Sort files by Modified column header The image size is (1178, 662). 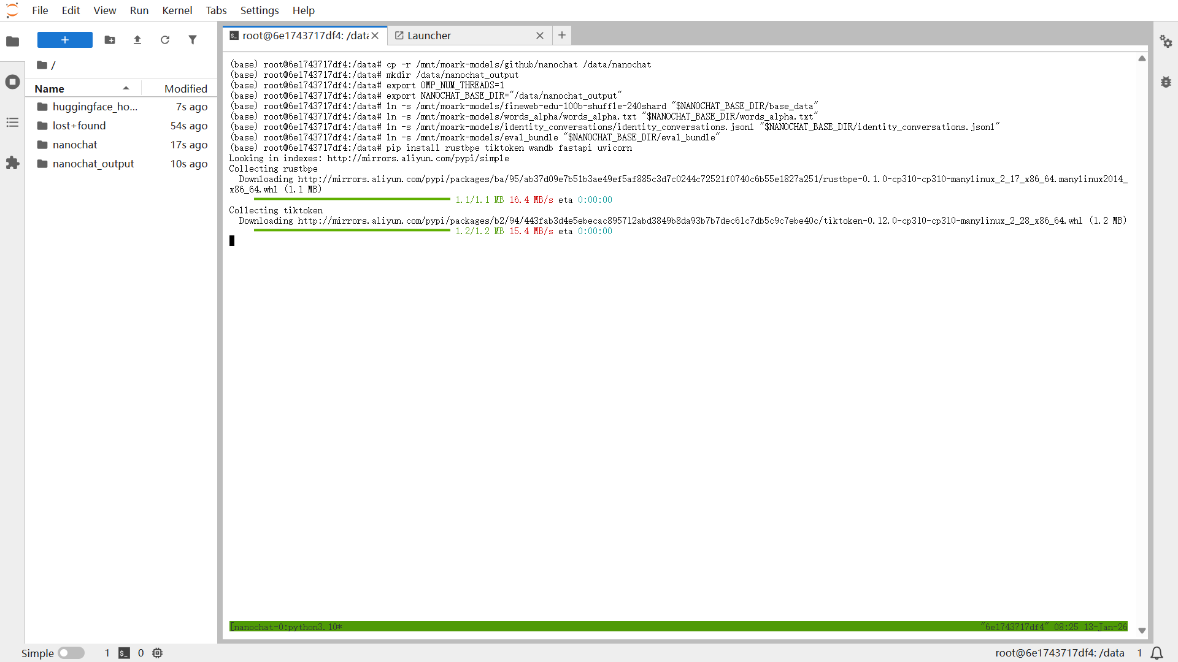[185, 88]
